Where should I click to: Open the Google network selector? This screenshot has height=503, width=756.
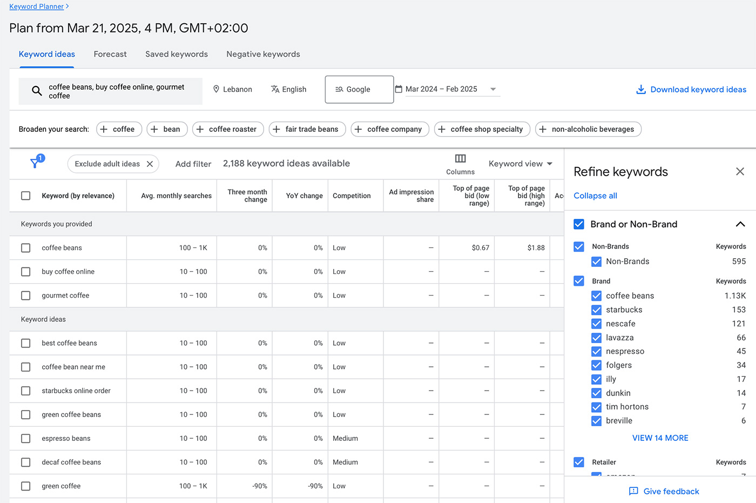click(359, 89)
